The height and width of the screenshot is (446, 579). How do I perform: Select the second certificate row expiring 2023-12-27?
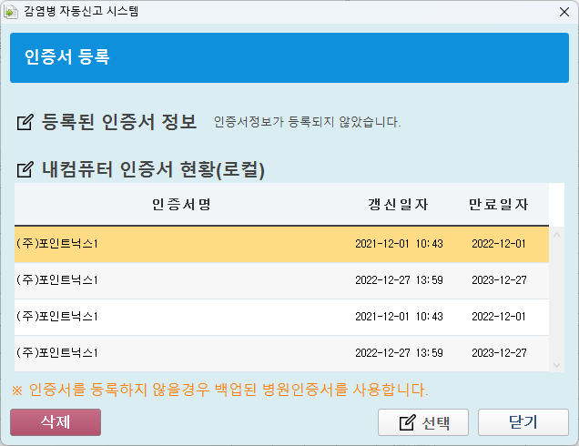pyautogui.click(x=182, y=280)
